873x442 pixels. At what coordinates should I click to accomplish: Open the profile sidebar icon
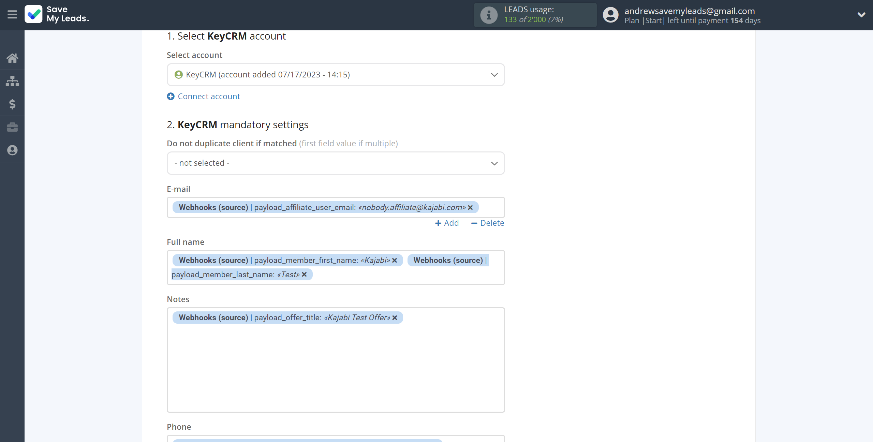coord(12,150)
